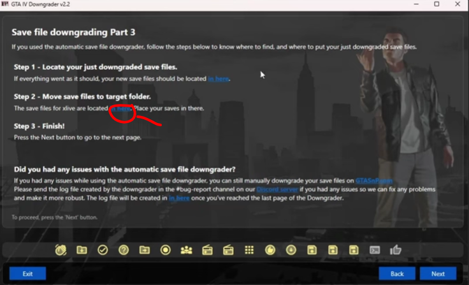Click the GTA IV Downgrader title bar icon
The width and height of the screenshot is (469, 285).
[5, 4]
